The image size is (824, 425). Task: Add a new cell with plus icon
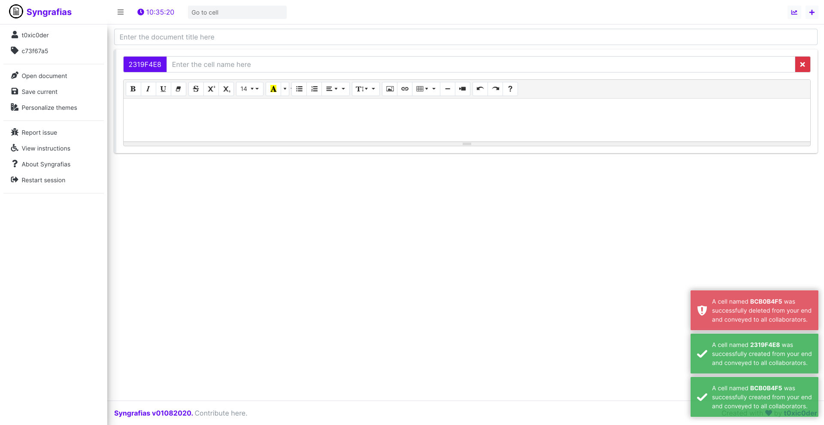click(x=812, y=12)
